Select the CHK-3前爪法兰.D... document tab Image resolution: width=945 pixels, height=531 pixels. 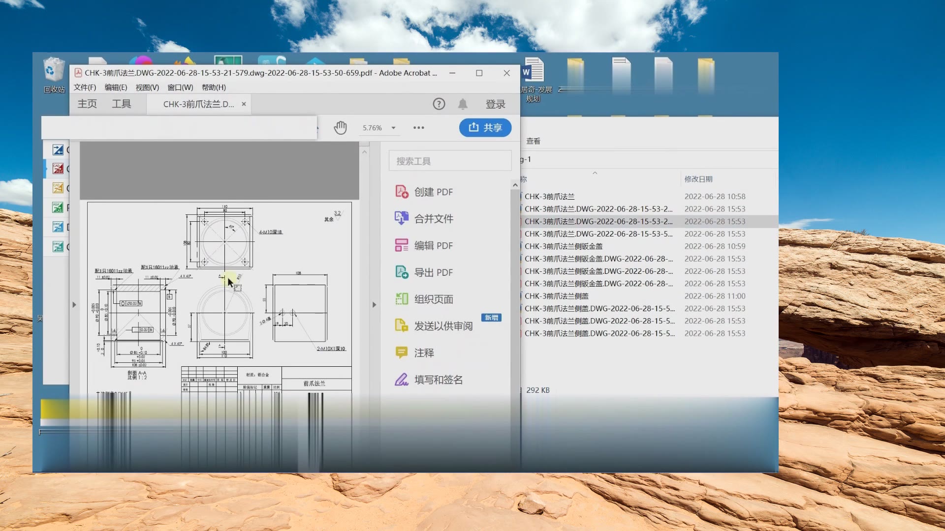(x=198, y=104)
